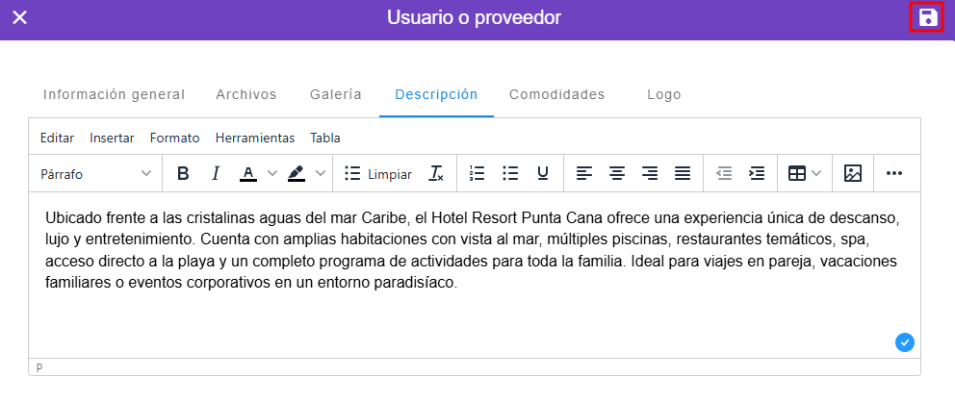
Task: Center align the paragraph
Action: (617, 174)
